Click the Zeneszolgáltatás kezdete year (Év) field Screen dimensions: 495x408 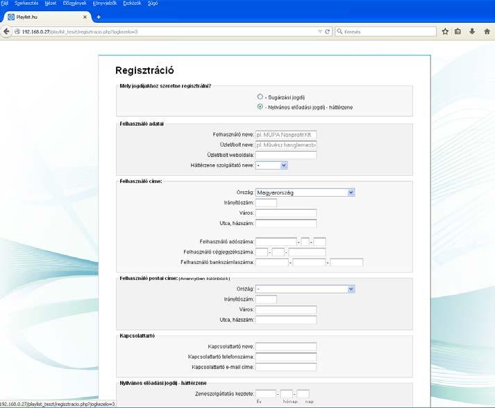point(266,394)
